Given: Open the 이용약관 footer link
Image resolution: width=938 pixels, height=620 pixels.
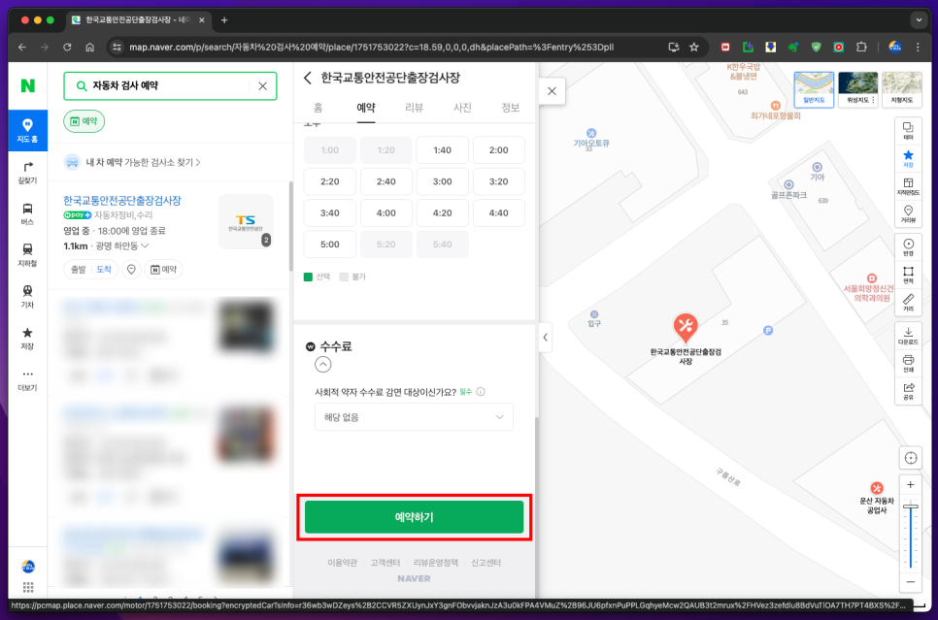Looking at the screenshot, I should tap(342, 563).
